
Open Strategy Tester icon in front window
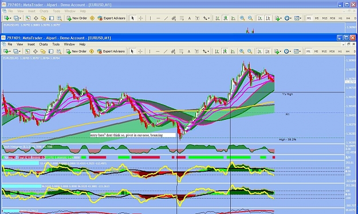(x=58, y=51)
